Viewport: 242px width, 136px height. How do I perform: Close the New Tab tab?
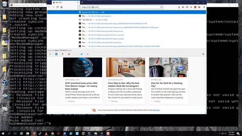click(78, 3)
